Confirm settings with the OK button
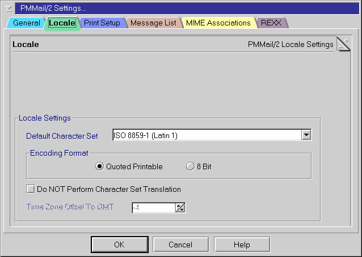Screen dimensions: 362x257 coord(119,245)
